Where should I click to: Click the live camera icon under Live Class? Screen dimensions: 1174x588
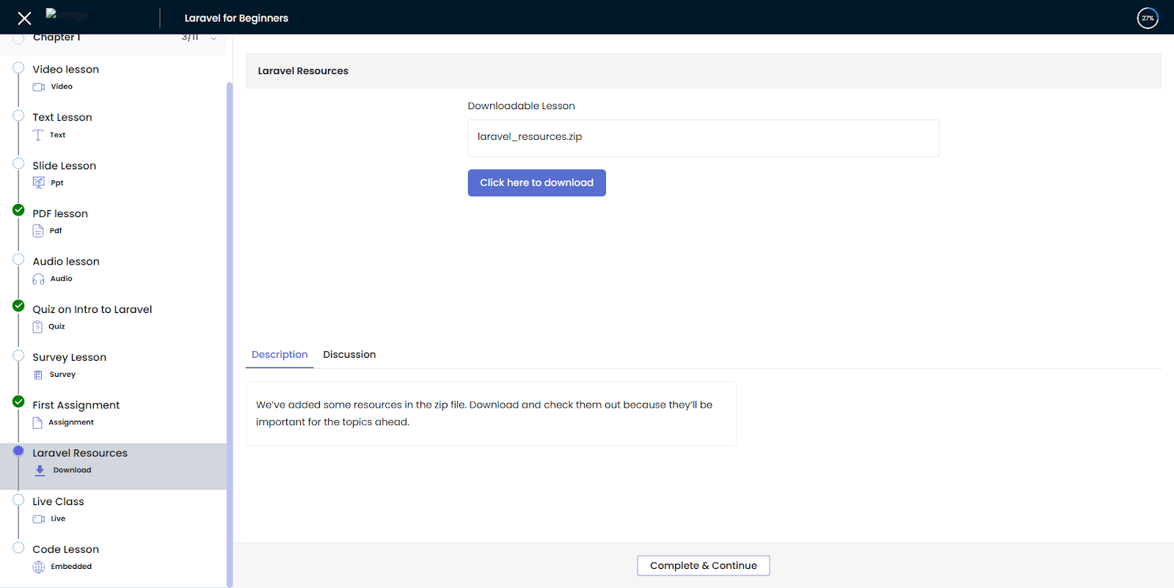39,519
